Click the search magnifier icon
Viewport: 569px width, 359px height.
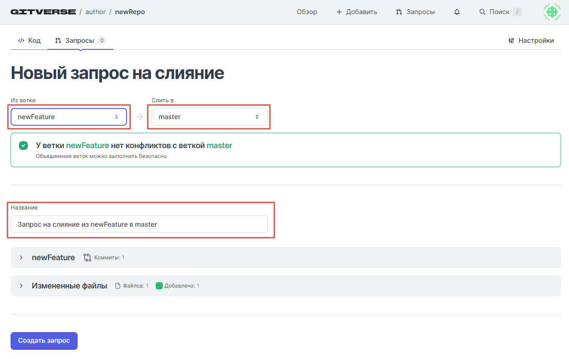(483, 12)
